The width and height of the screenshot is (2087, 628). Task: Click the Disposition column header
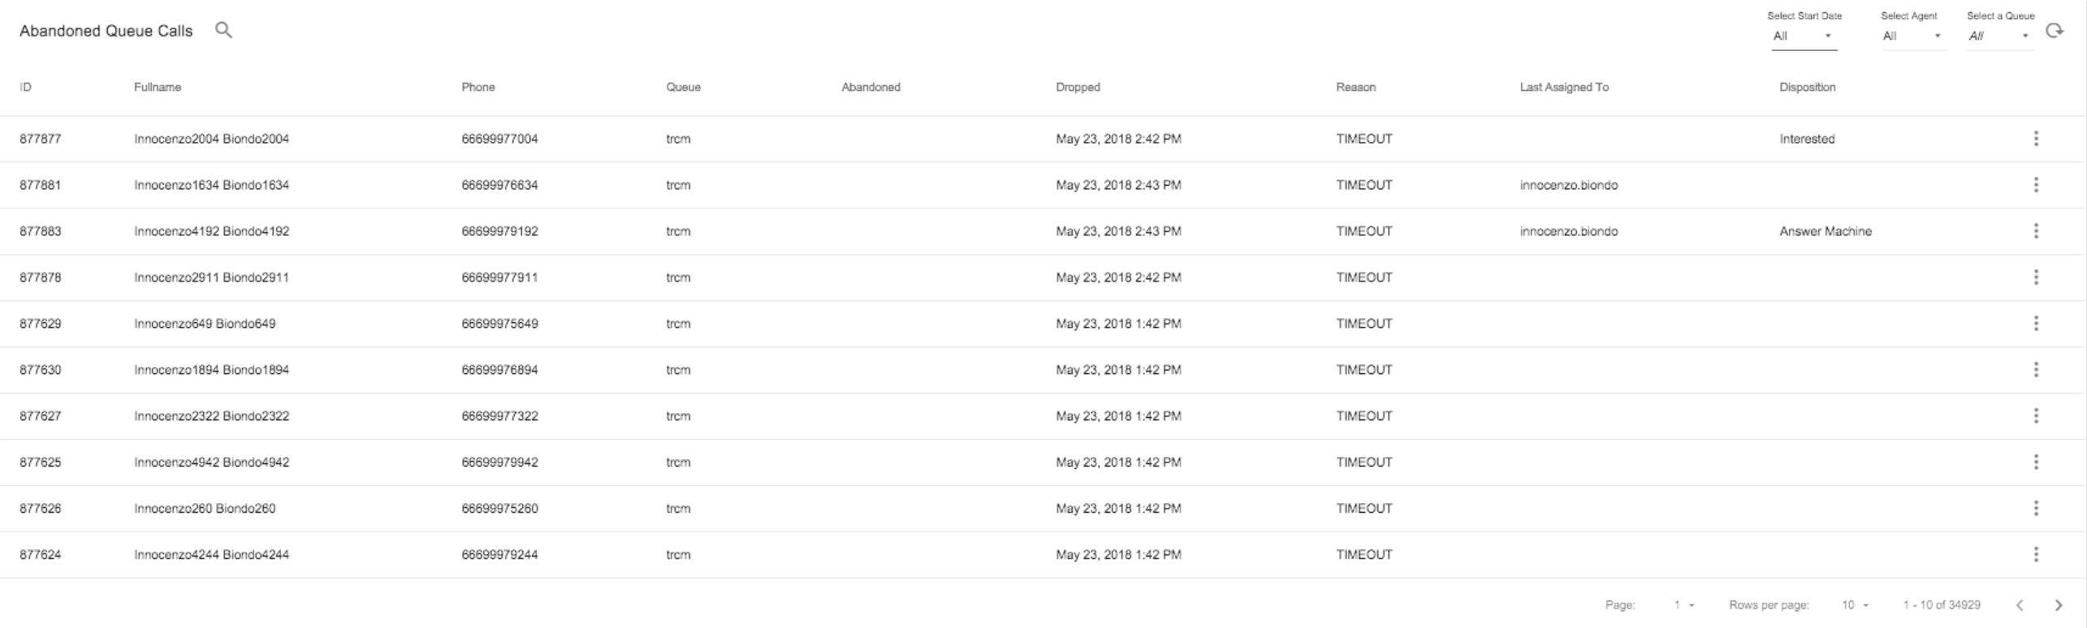1807,87
